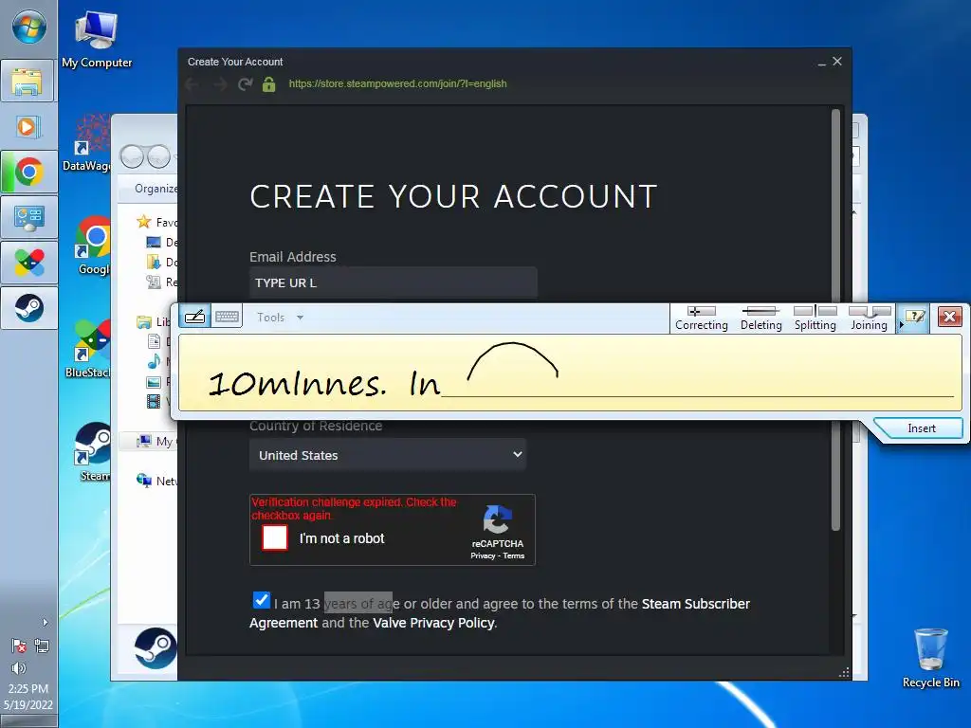
Task: Launch Chrome from the taskbar
Action: (x=28, y=173)
